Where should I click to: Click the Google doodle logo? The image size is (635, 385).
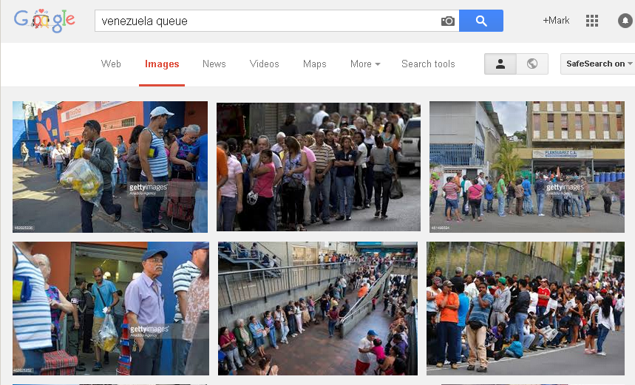click(x=44, y=20)
